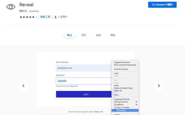The image size is (185, 115).
Task: Click the Password input field
Action: pyautogui.click(x=84, y=81)
